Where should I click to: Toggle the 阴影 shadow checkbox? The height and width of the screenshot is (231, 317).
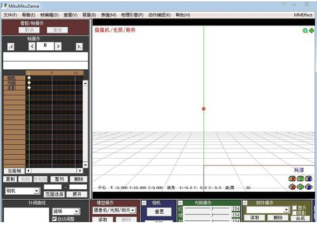pyautogui.click(x=294, y=213)
